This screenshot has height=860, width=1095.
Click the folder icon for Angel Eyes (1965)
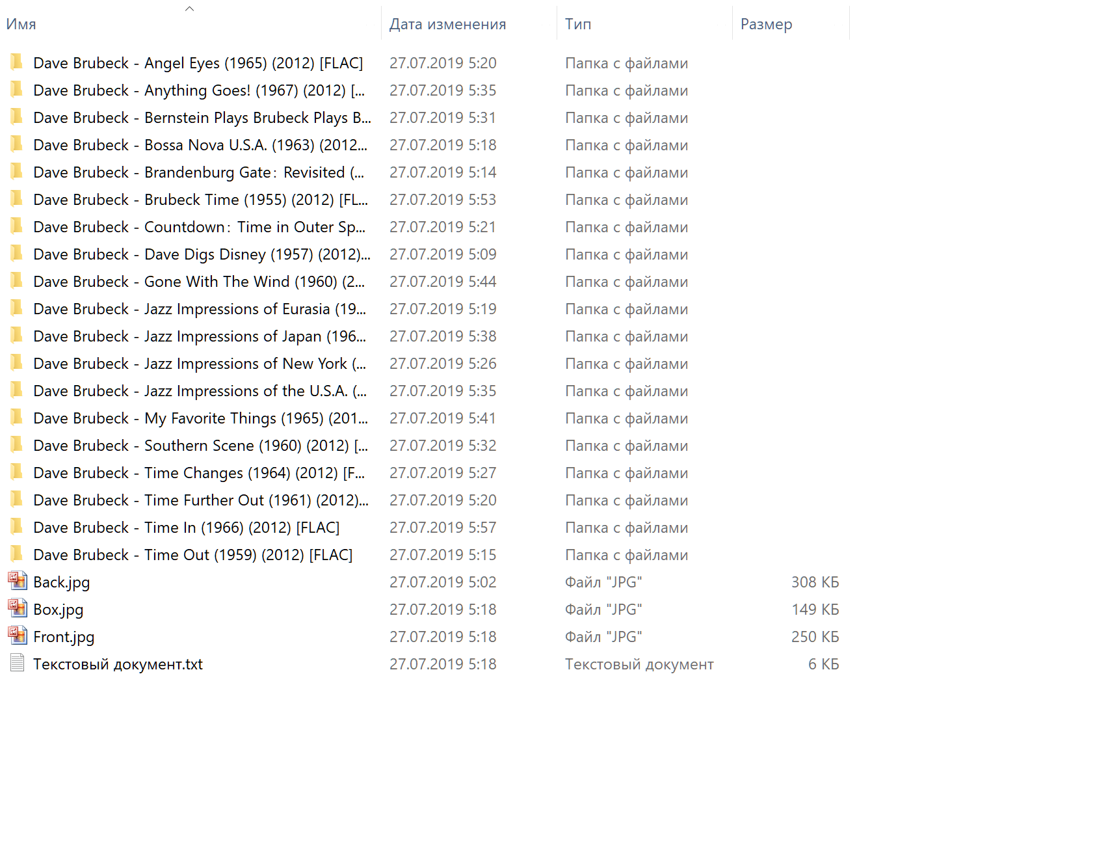17,62
